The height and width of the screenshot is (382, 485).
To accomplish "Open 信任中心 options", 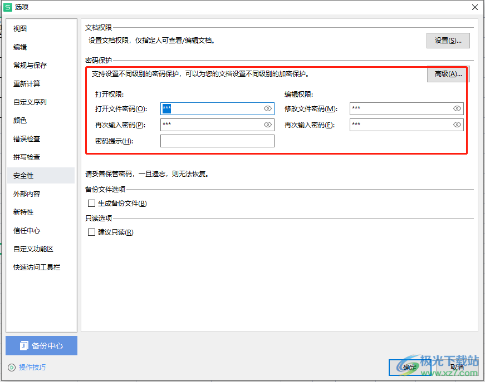I will coord(41,230).
